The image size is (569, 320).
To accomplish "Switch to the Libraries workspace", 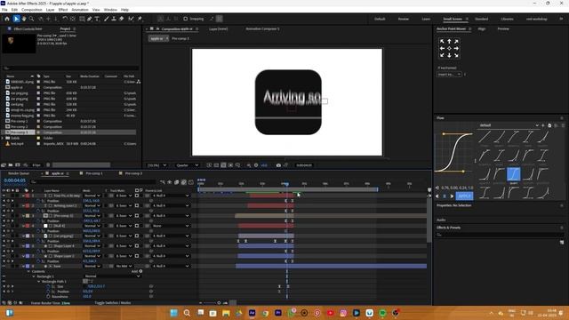I will [x=507, y=19].
